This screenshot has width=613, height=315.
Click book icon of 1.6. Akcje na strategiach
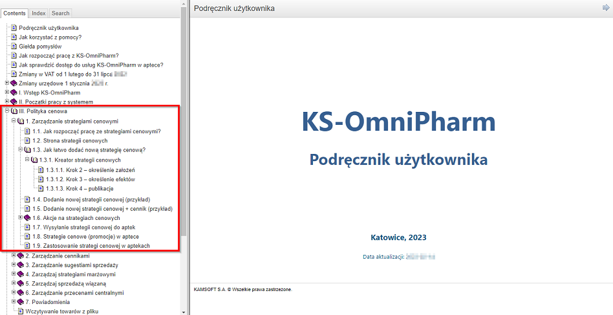click(27, 218)
